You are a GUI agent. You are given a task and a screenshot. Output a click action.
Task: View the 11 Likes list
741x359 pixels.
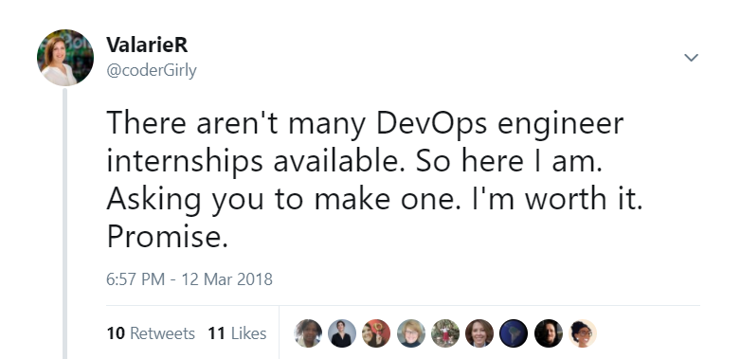click(237, 333)
